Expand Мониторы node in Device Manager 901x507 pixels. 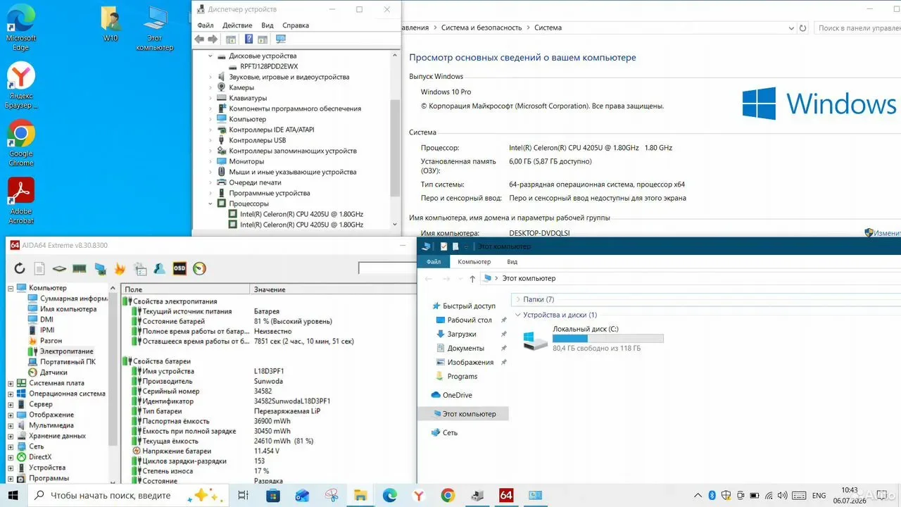(x=210, y=161)
